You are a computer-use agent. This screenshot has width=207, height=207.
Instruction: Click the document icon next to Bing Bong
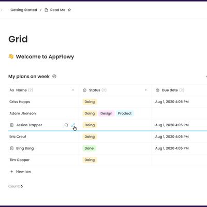click(12, 148)
